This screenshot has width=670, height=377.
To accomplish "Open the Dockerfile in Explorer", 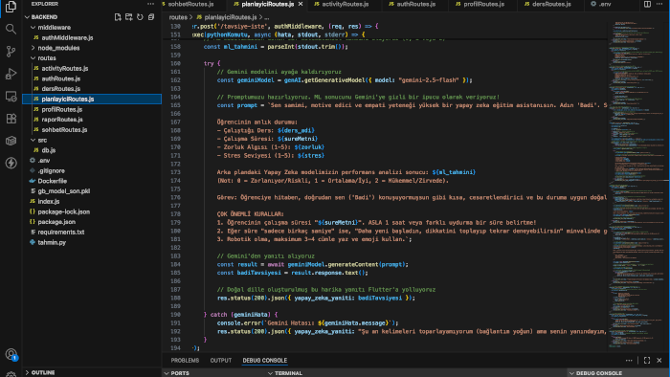I will coord(92,181).
